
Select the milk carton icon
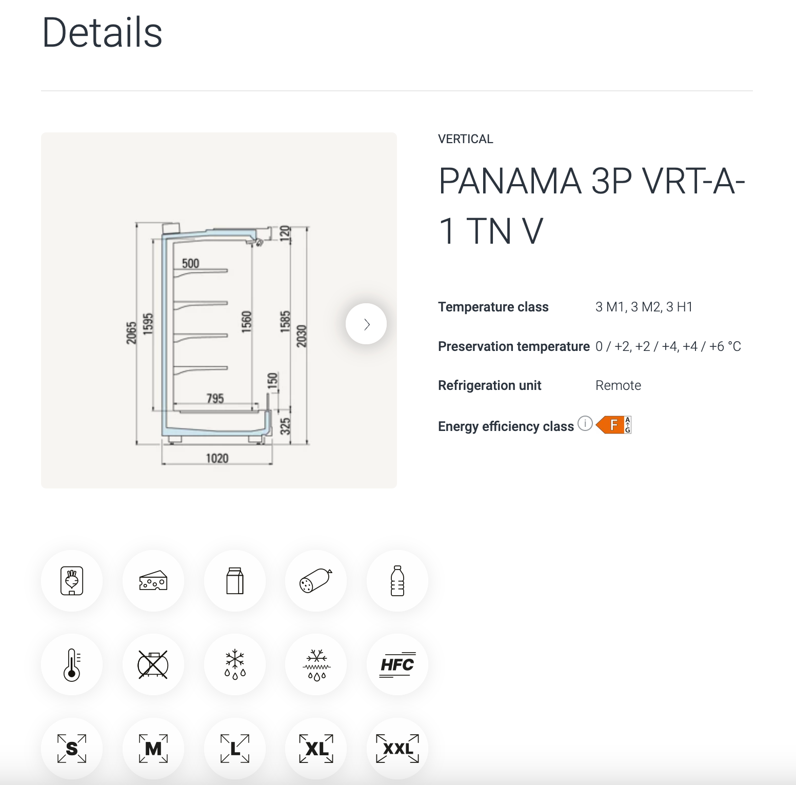point(235,581)
